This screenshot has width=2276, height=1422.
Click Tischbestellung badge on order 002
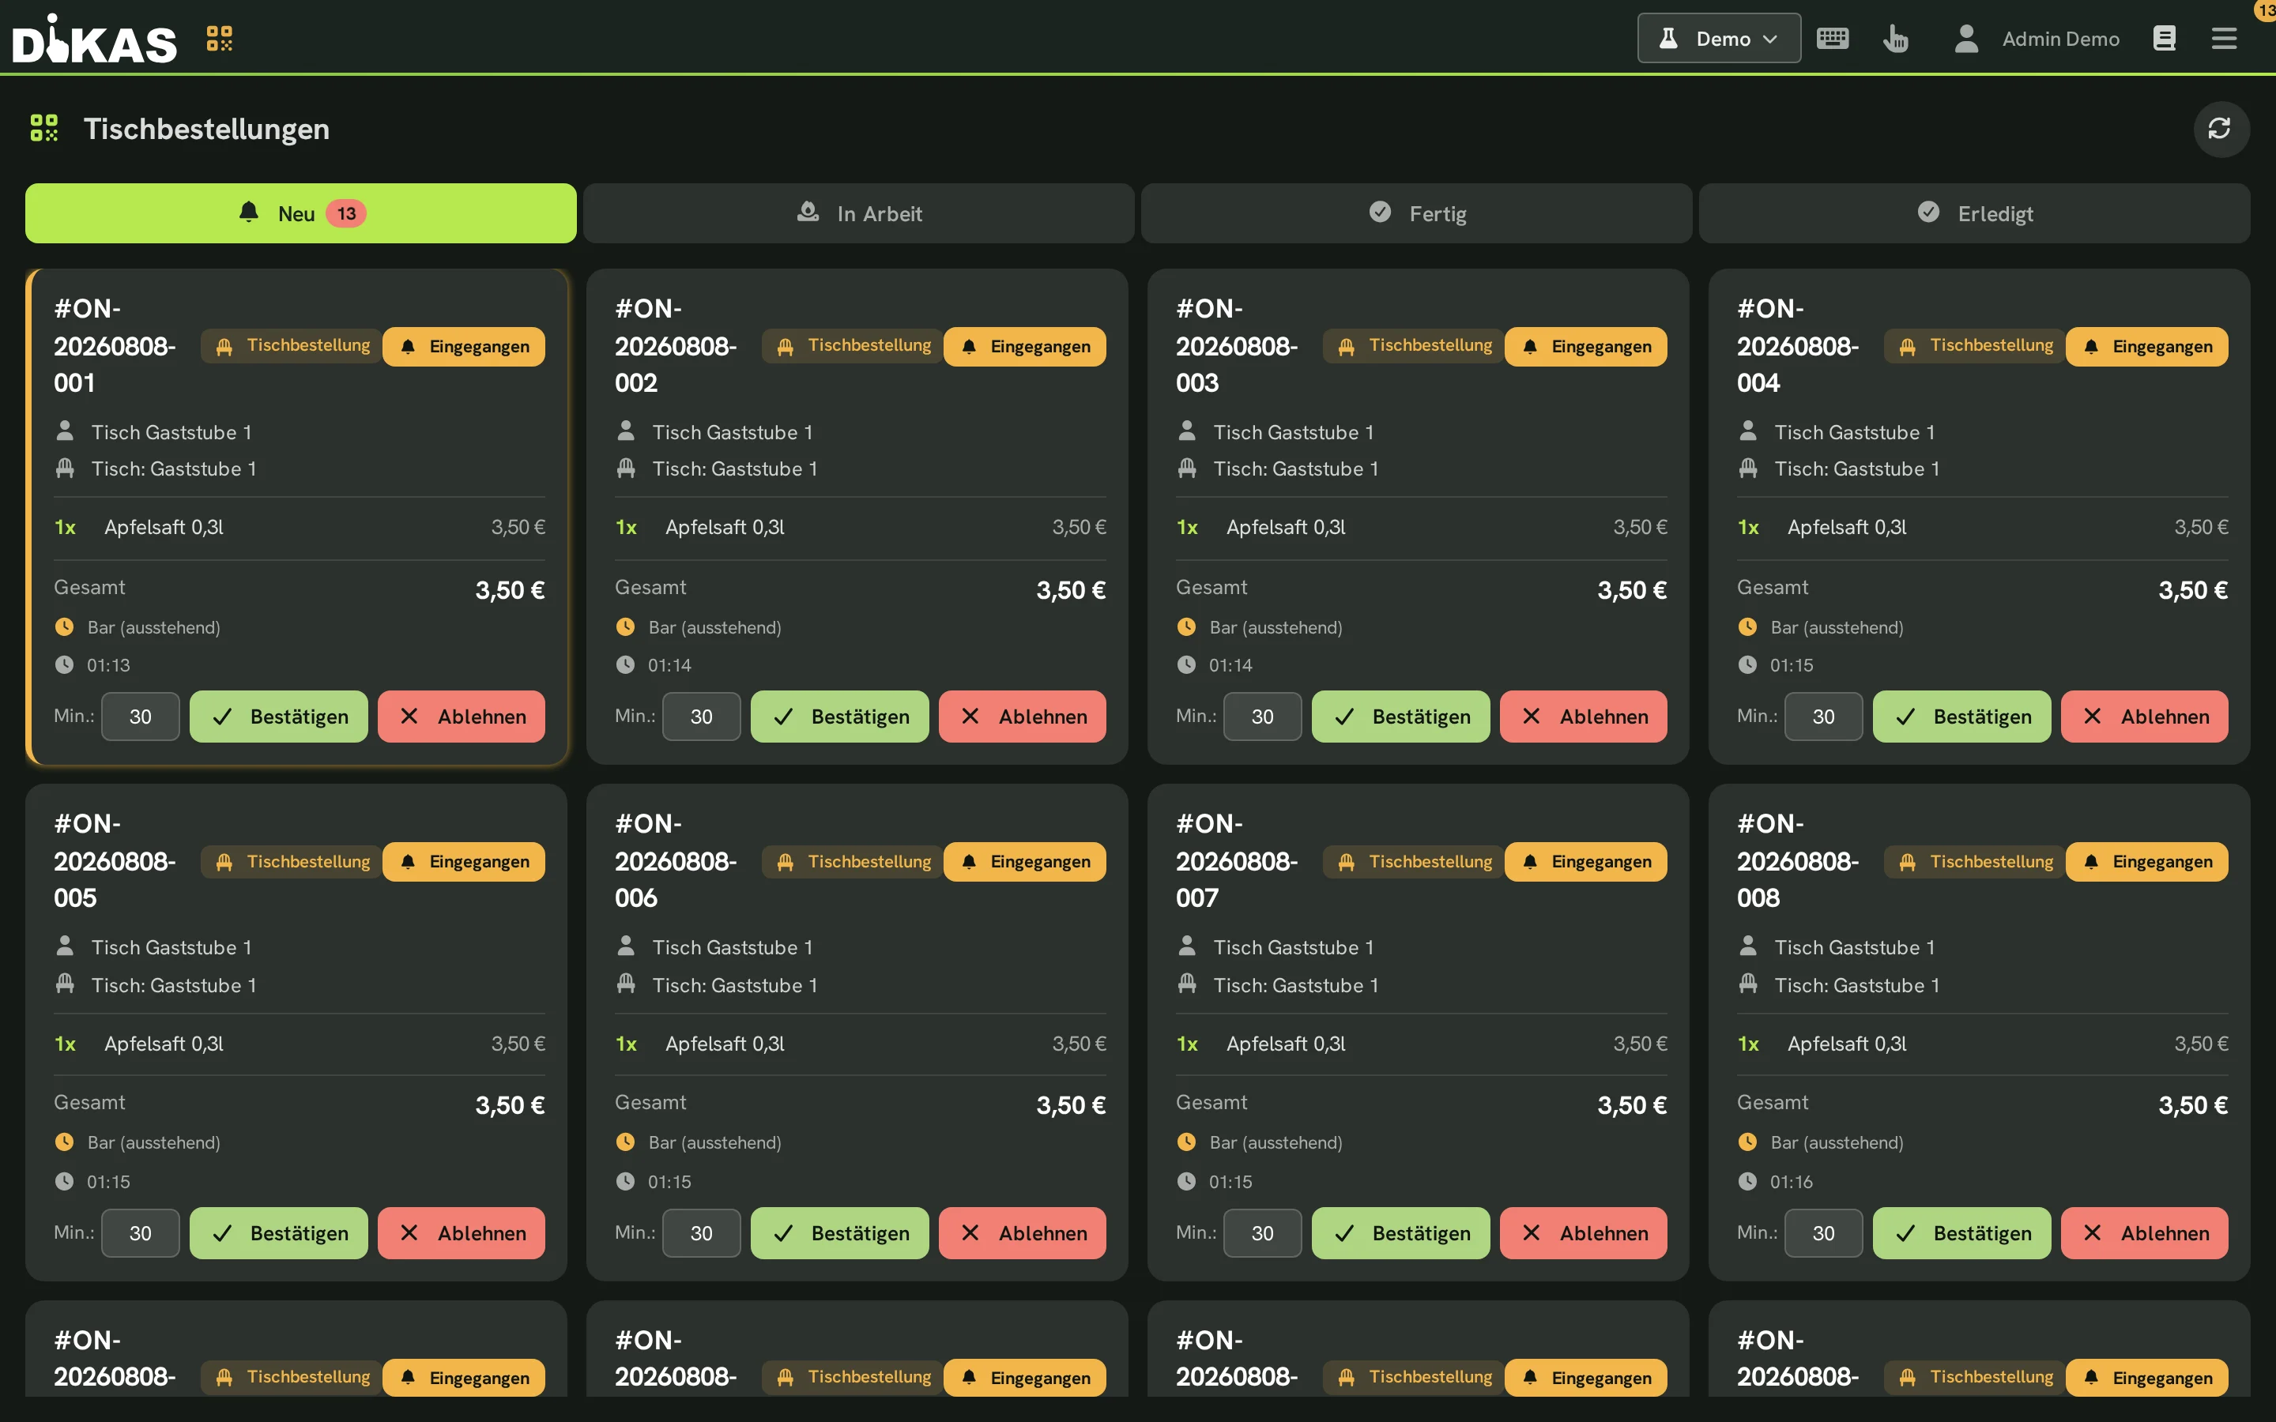[853, 346]
